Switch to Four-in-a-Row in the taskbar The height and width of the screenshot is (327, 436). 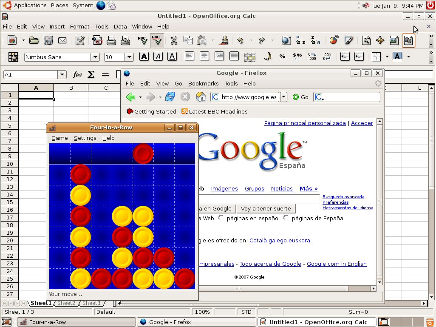pos(76,322)
